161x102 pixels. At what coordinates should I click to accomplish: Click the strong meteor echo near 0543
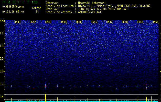coord(45,86)
